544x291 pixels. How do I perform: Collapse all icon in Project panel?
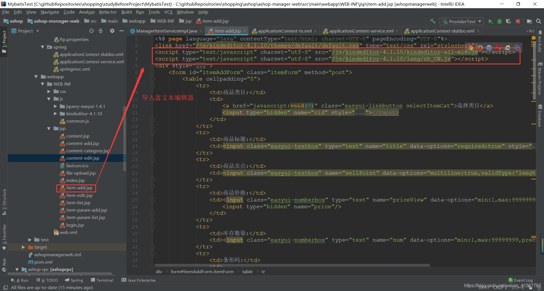(x=101, y=31)
